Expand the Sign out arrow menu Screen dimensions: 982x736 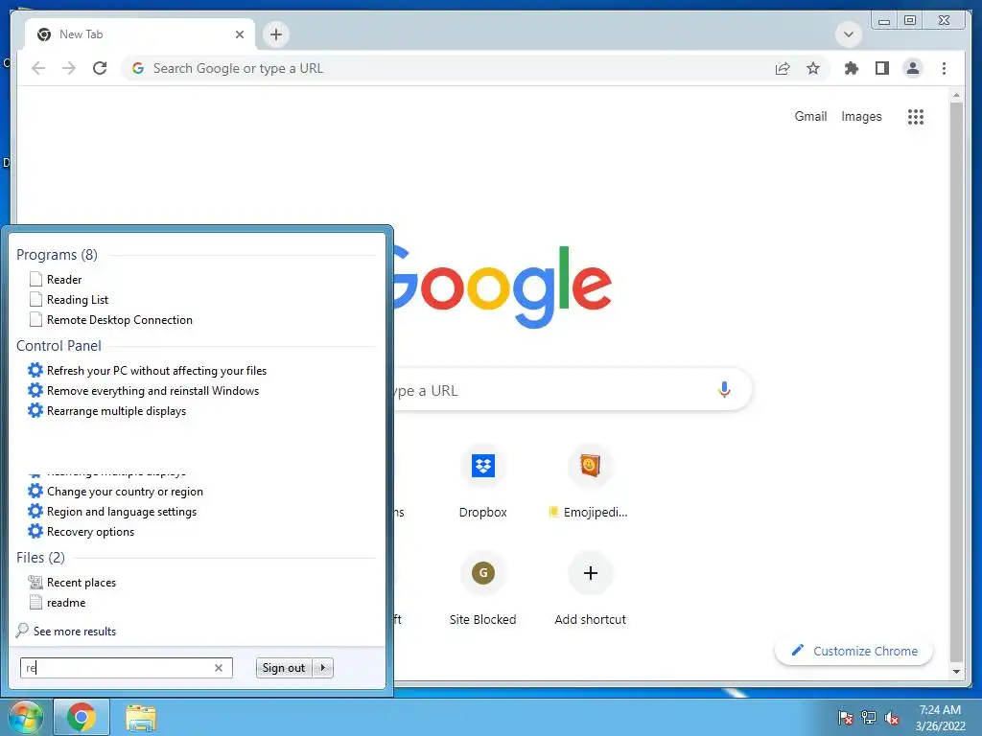322,668
